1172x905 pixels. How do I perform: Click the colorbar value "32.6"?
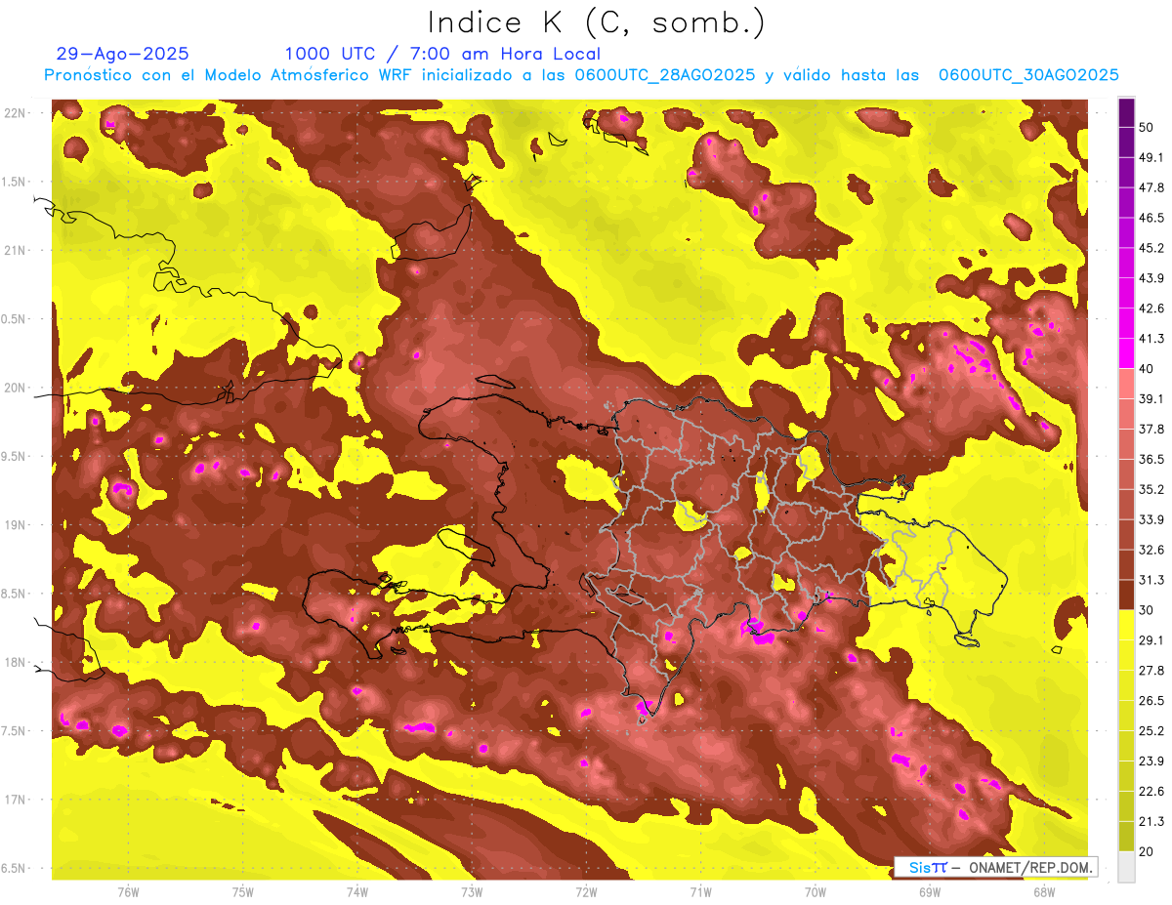click(1151, 550)
